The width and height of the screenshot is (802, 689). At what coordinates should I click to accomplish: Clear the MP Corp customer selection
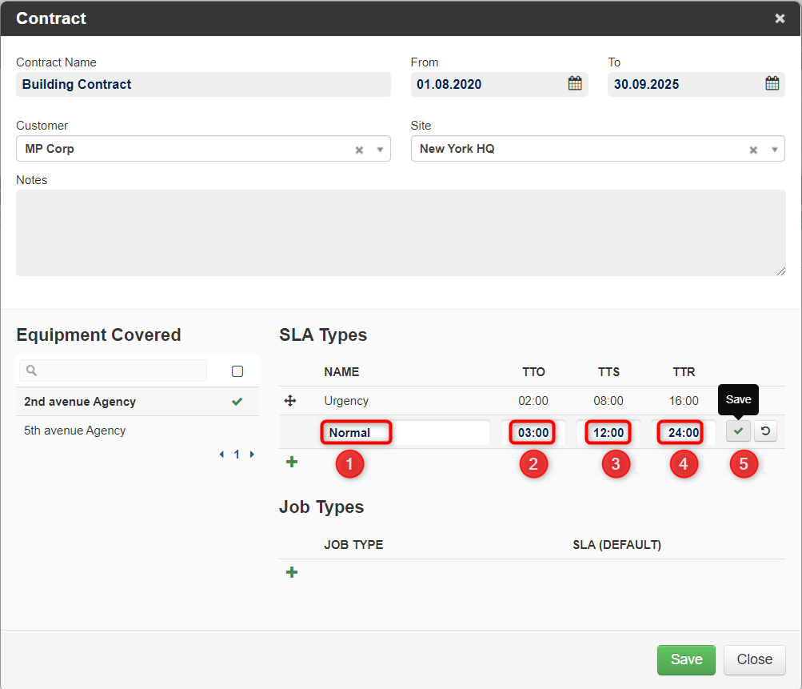coord(359,150)
